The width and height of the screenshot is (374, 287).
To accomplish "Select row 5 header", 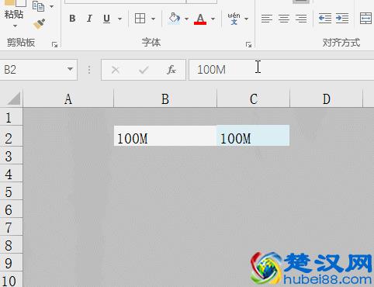I will point(11,192).
